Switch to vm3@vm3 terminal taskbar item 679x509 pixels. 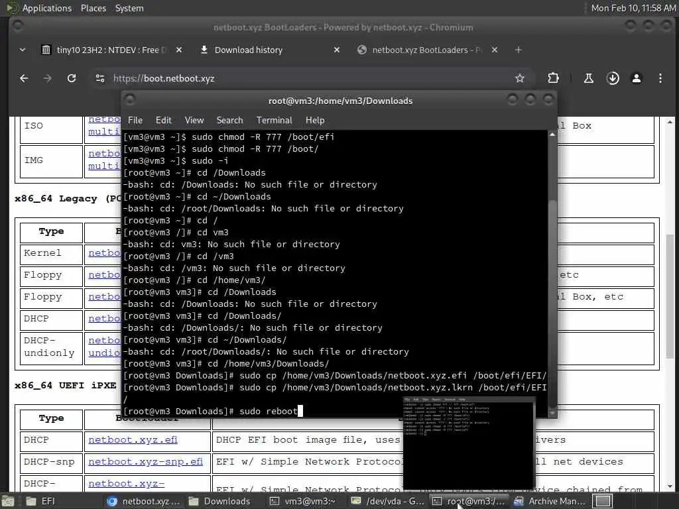303,501
